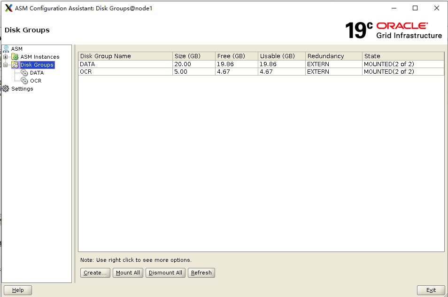Viewport: 448px width, 297px height.
Task: Click the 4.67 free cell of OCR
Action: pyautogui.click(x=237, y=72)
